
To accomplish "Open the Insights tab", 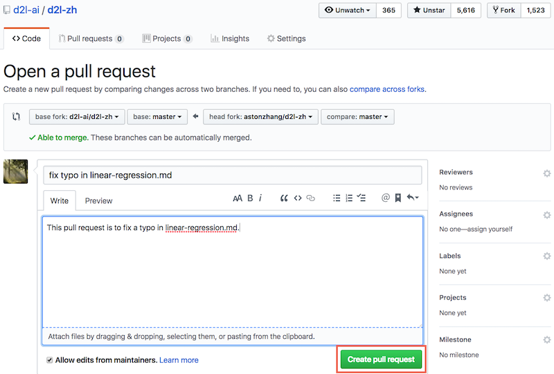I will (x=229, y=39).
